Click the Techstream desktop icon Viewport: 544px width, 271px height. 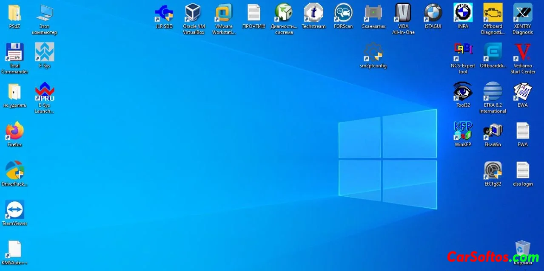(313, 13)
